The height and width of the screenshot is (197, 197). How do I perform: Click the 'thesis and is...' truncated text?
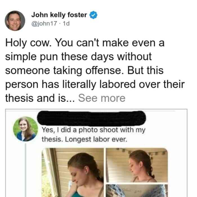tap(40, 98)
